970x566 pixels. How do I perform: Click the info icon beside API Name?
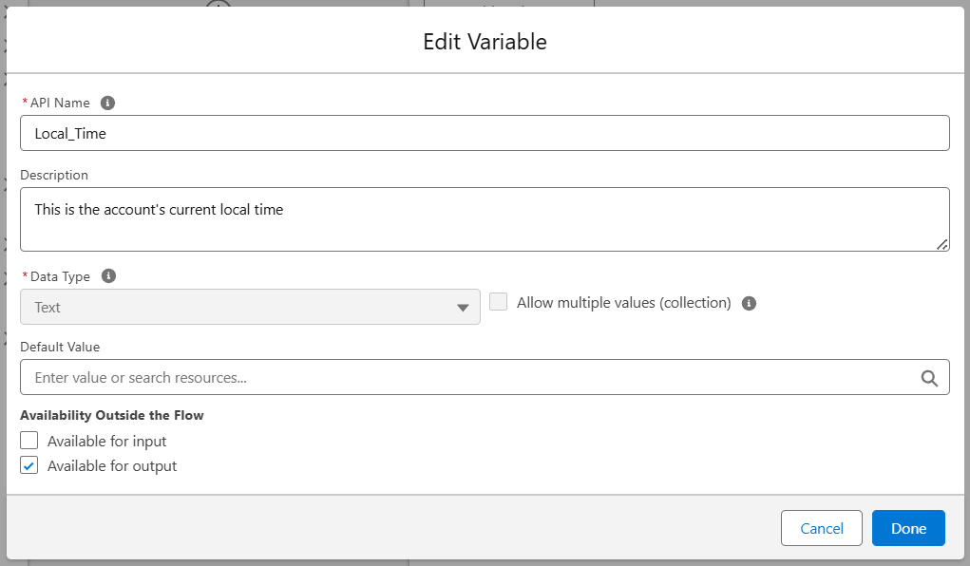click(x=107, y=103)
